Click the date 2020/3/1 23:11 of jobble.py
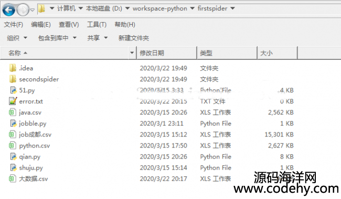 (x=162, y=123)
